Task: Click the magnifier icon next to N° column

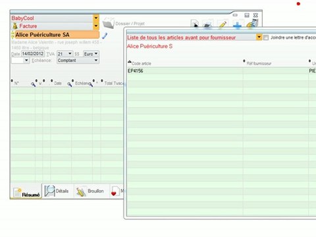Action: pos(33,84)
